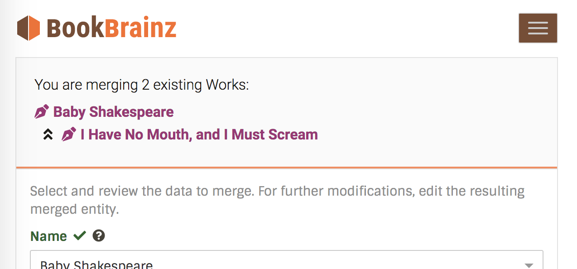577x269 pixels.
Task: Click the BookBrainz hexagon logo icon
Action: coord(29,28)
